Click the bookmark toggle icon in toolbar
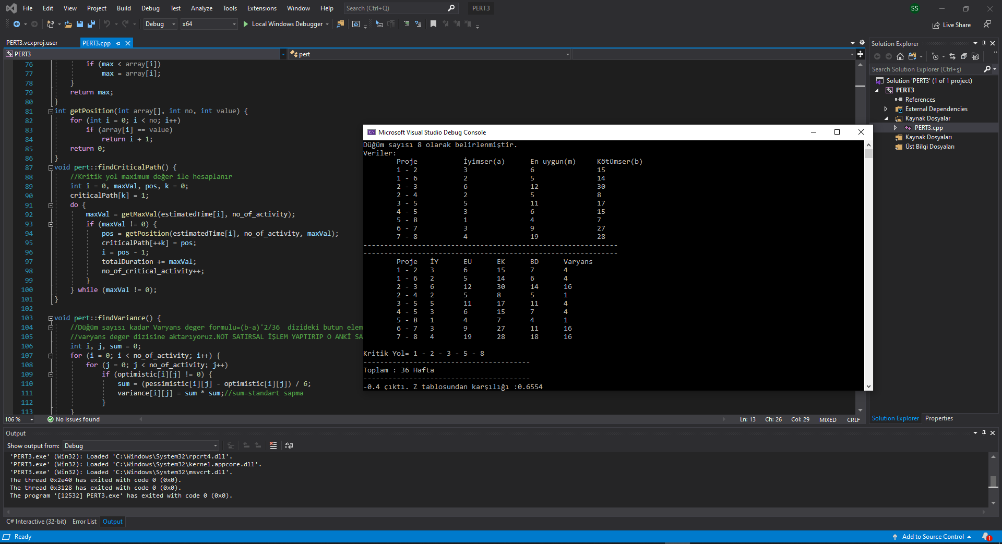Screen dimensions: 1002x544 (x=433, y=24)
